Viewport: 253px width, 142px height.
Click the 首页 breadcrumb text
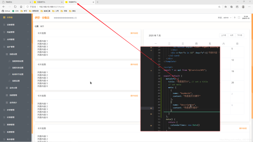[x=42, y=26]
